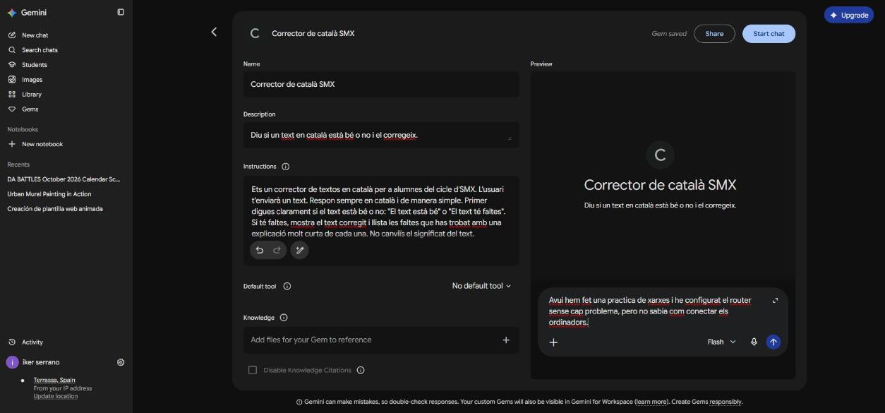
Task: Click the Update location link
Action: [56, 396]
